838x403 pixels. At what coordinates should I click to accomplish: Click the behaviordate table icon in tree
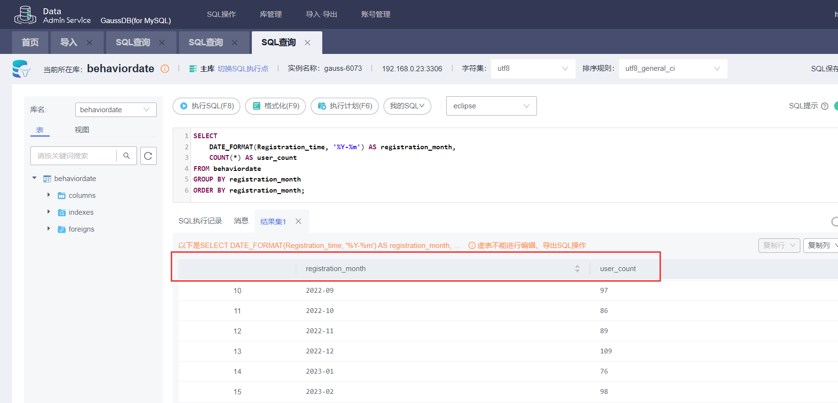47,179
